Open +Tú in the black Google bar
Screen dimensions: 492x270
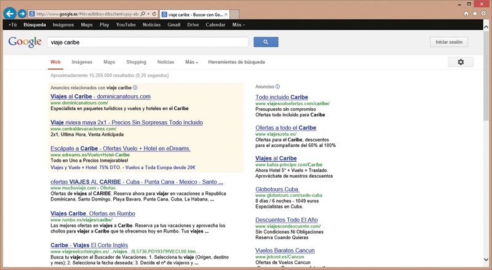[12, 25]
